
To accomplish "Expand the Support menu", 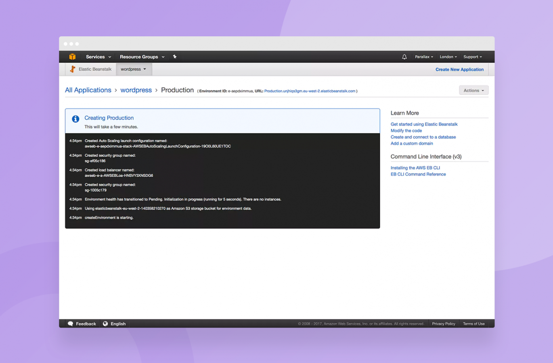I will coord(473,57).
